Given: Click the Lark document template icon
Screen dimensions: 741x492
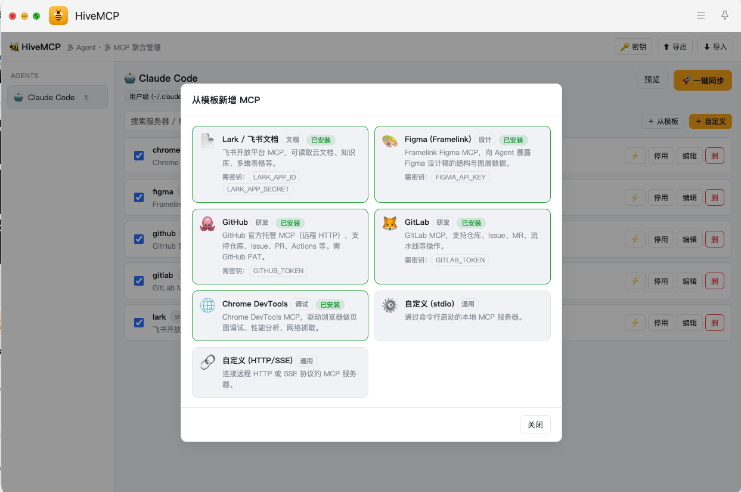Looking at the screenshot, I should tap(207, 141).
